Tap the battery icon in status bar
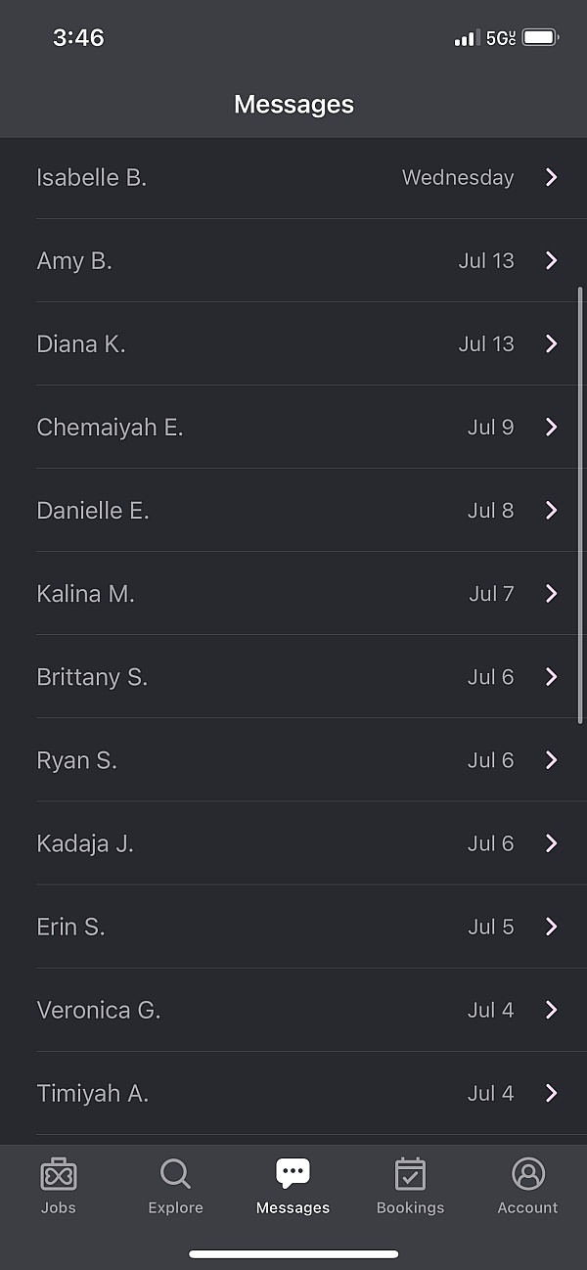587x1270 pixels. coord(540,38)
